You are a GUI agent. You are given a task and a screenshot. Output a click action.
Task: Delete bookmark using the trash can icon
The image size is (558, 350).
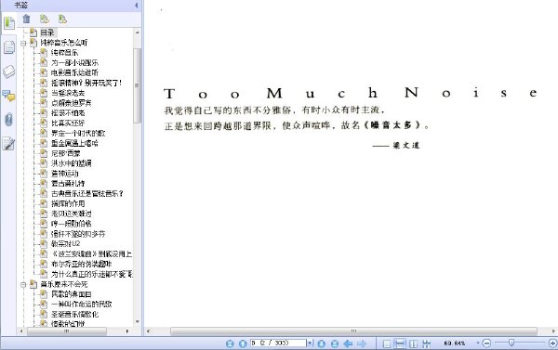(26, 19)
